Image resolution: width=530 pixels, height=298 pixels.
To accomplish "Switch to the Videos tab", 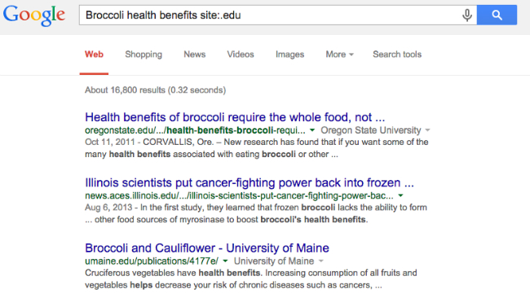I will (x=241, y=55).
